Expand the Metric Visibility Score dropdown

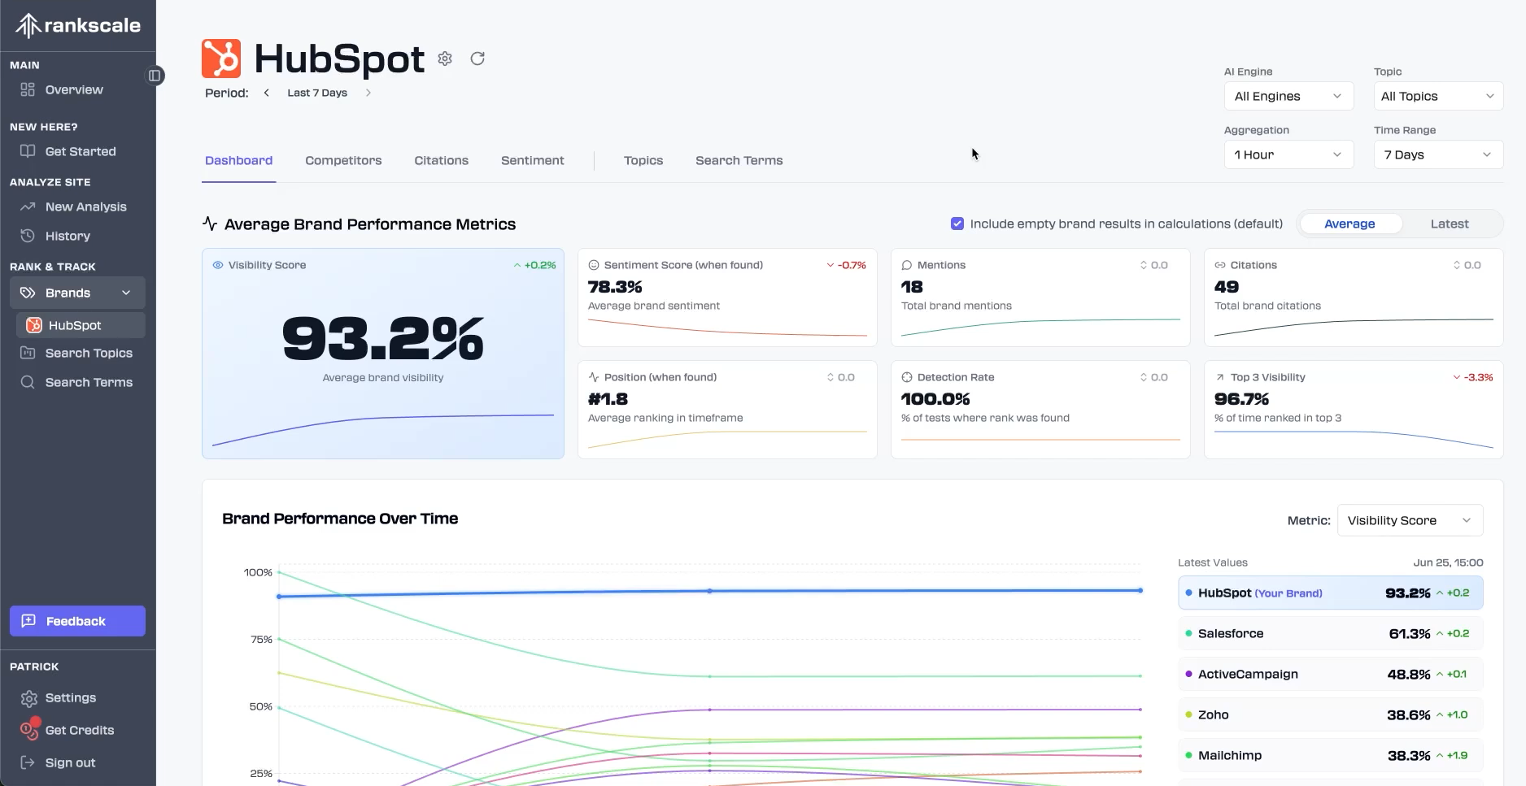(1409, 520)
